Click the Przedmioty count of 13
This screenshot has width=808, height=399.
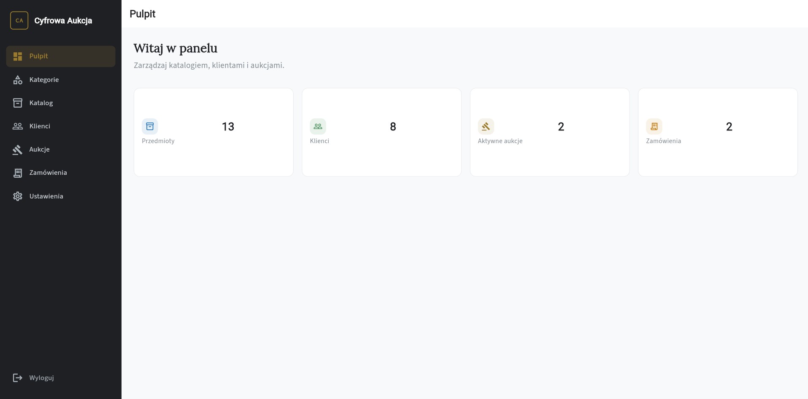tap(228, 127)
